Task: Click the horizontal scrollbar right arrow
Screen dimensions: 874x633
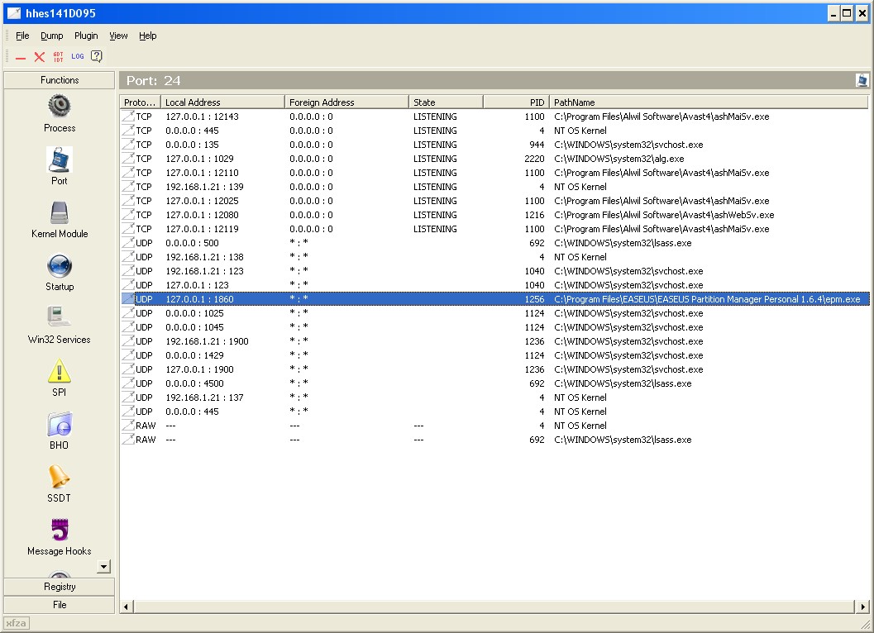Action: (863, 607)
